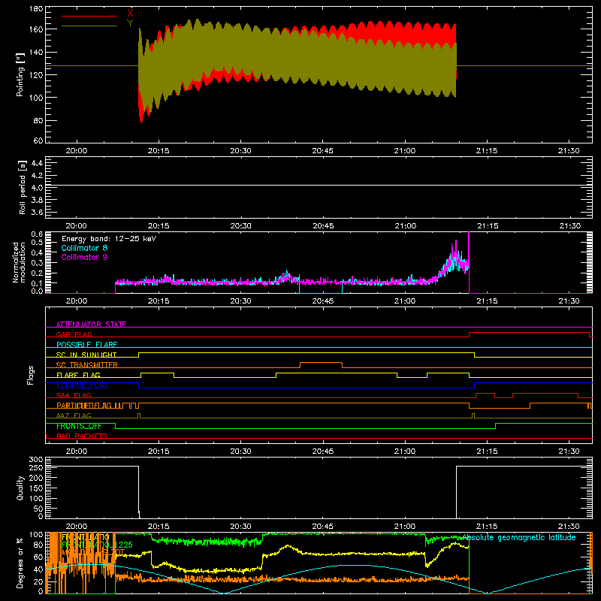Click the FLARE_FLAG label
Screen dimensions: 601x601
point(78,375)
